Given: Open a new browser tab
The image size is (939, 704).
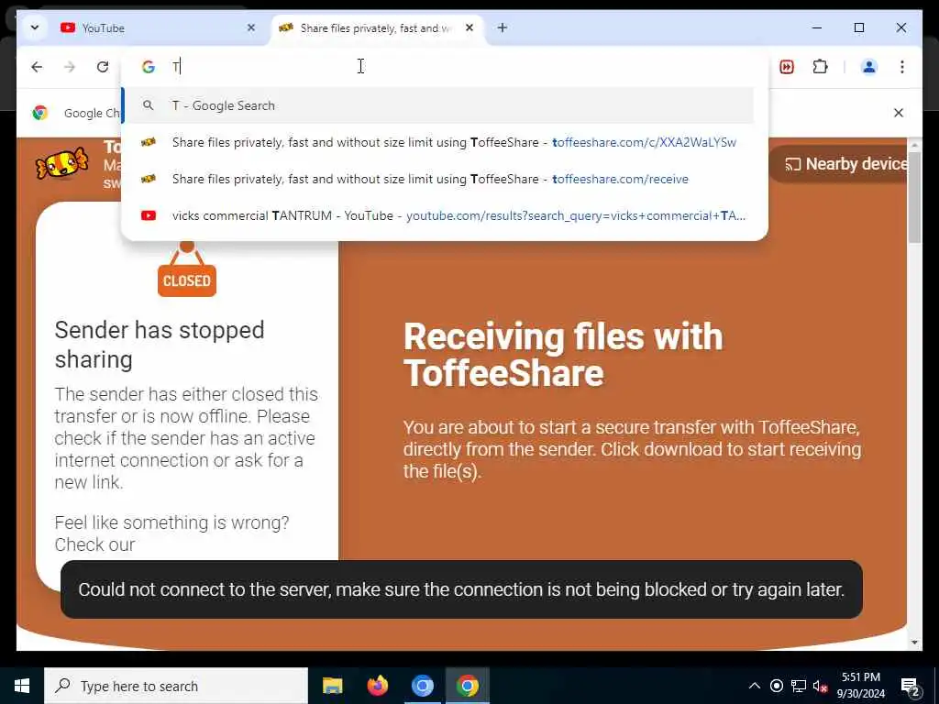Looking at the screenshot, I should pos(503,27).
